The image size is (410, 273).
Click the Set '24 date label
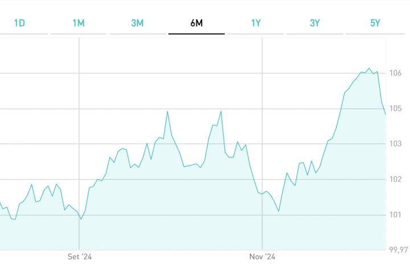[x=80, y=257]
